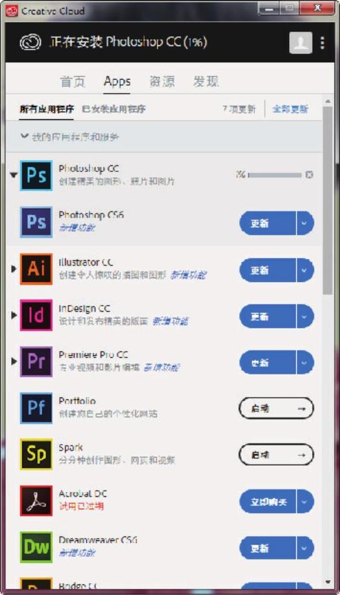Click the Spark Sp icon

[36, 454]
